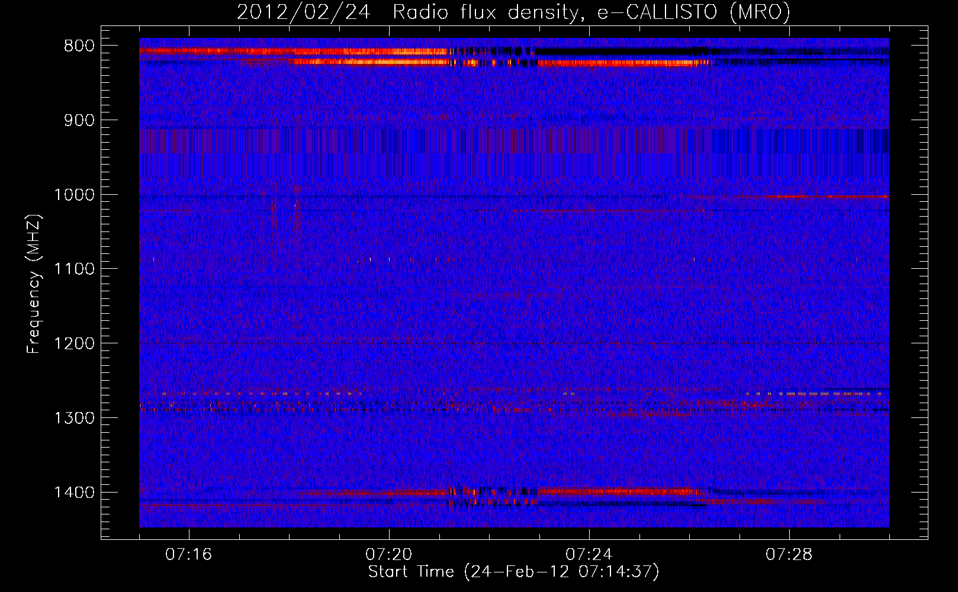958x592 pixels.
Task: Select the 1300 frequency axis label
Action: [x=74, y=418]
